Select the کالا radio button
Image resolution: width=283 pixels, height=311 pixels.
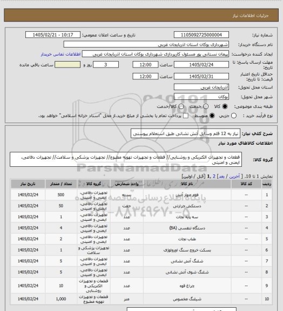coord(225,106)
